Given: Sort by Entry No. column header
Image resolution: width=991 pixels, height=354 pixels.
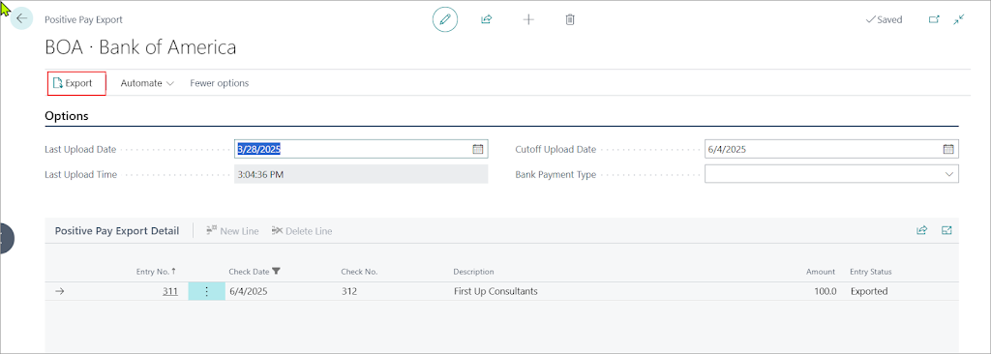Looking at the screenshot, I should pos(156,271).
